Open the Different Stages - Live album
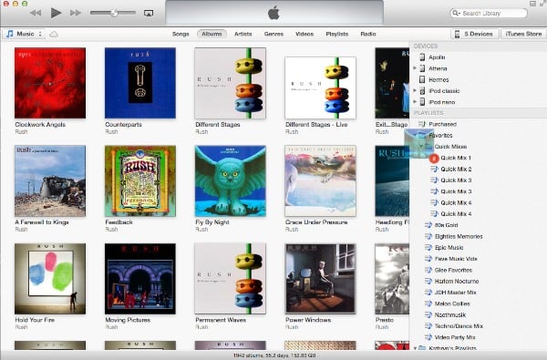 (x=320, y=87)
